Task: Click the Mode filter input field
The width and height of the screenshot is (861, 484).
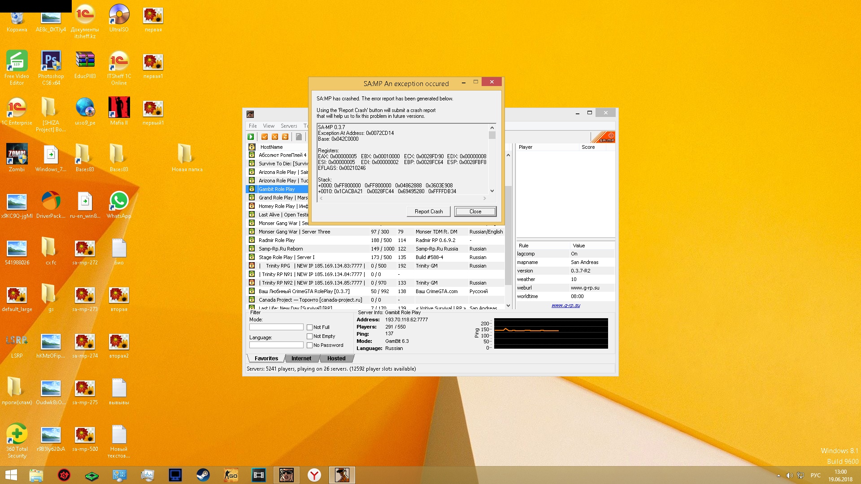Action: [276, 327]
